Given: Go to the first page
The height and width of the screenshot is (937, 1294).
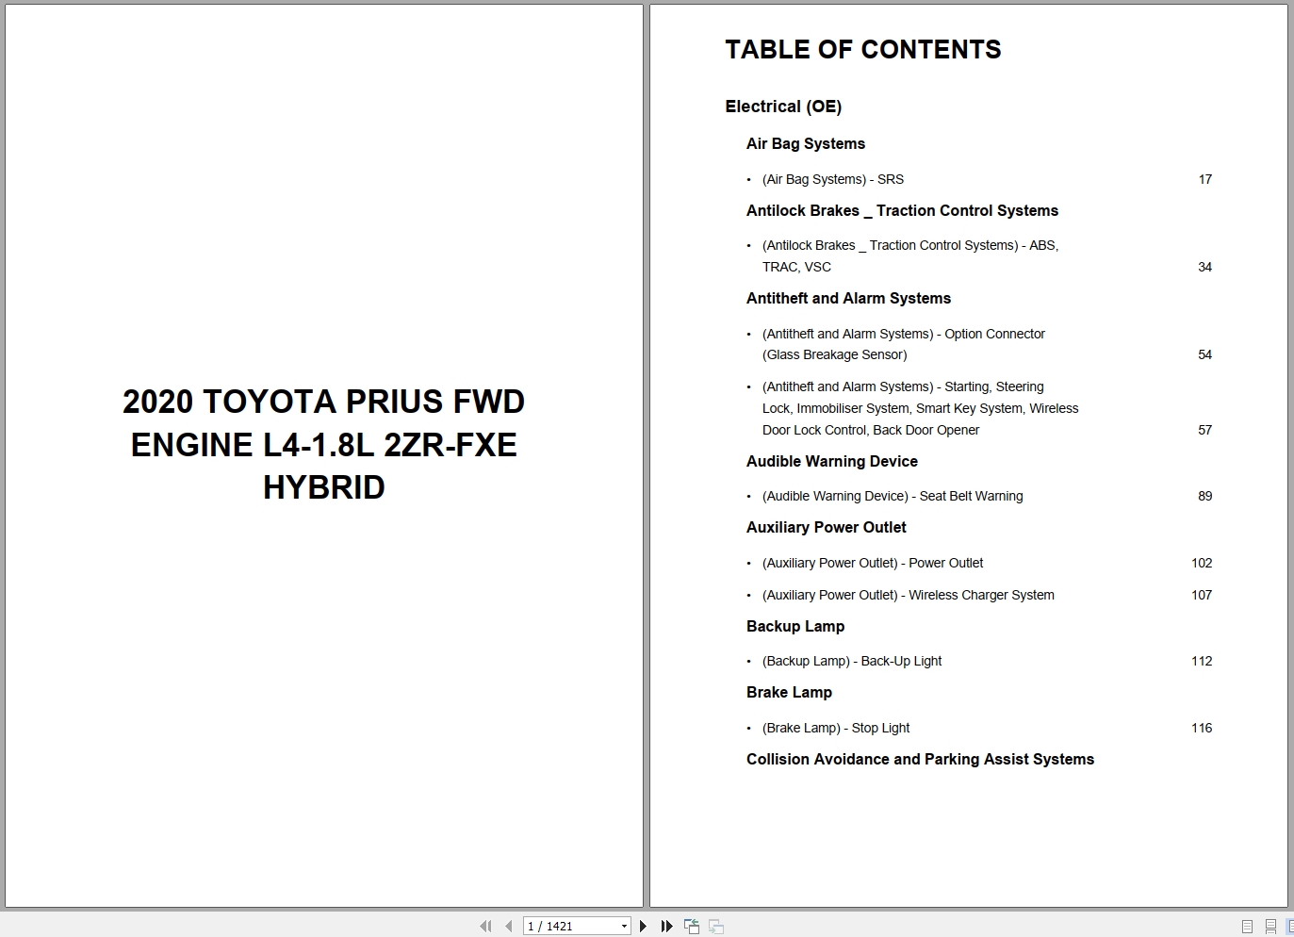Looking at the screenshot, I should [x=485, y=926].
